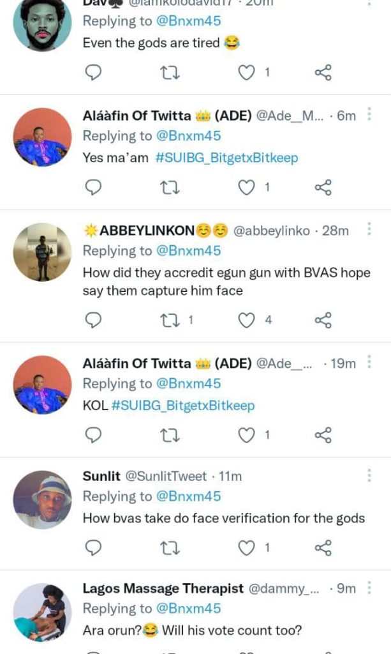Reply to Sunlit's face verification tweet
This screenshot has width=391, height=654.
point(94,547)
